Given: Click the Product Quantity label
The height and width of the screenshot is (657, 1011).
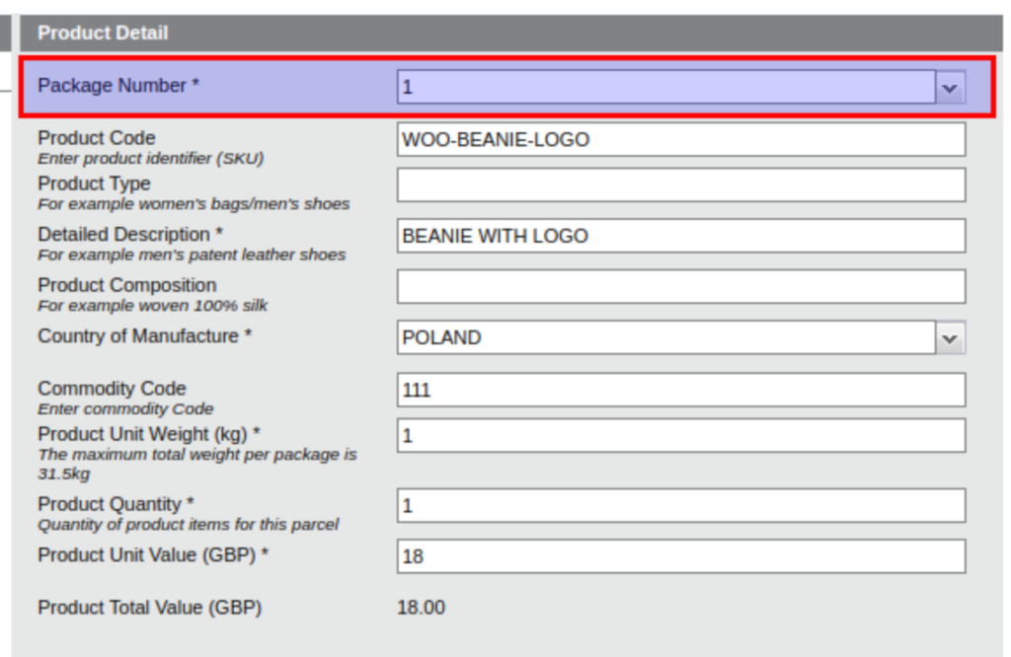Looking at the screenshot, I should click(x=117, y=504).
